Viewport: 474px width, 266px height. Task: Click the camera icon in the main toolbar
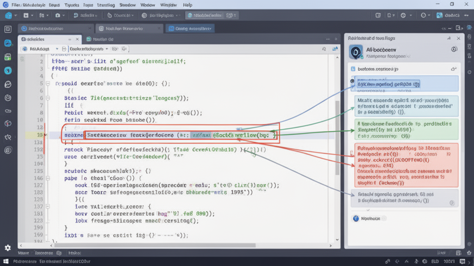coord(58,15)
